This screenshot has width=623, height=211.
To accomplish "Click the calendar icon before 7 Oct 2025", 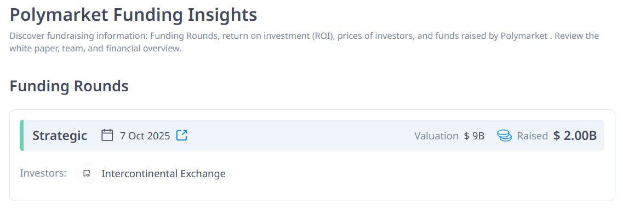I will click(107, 135).
